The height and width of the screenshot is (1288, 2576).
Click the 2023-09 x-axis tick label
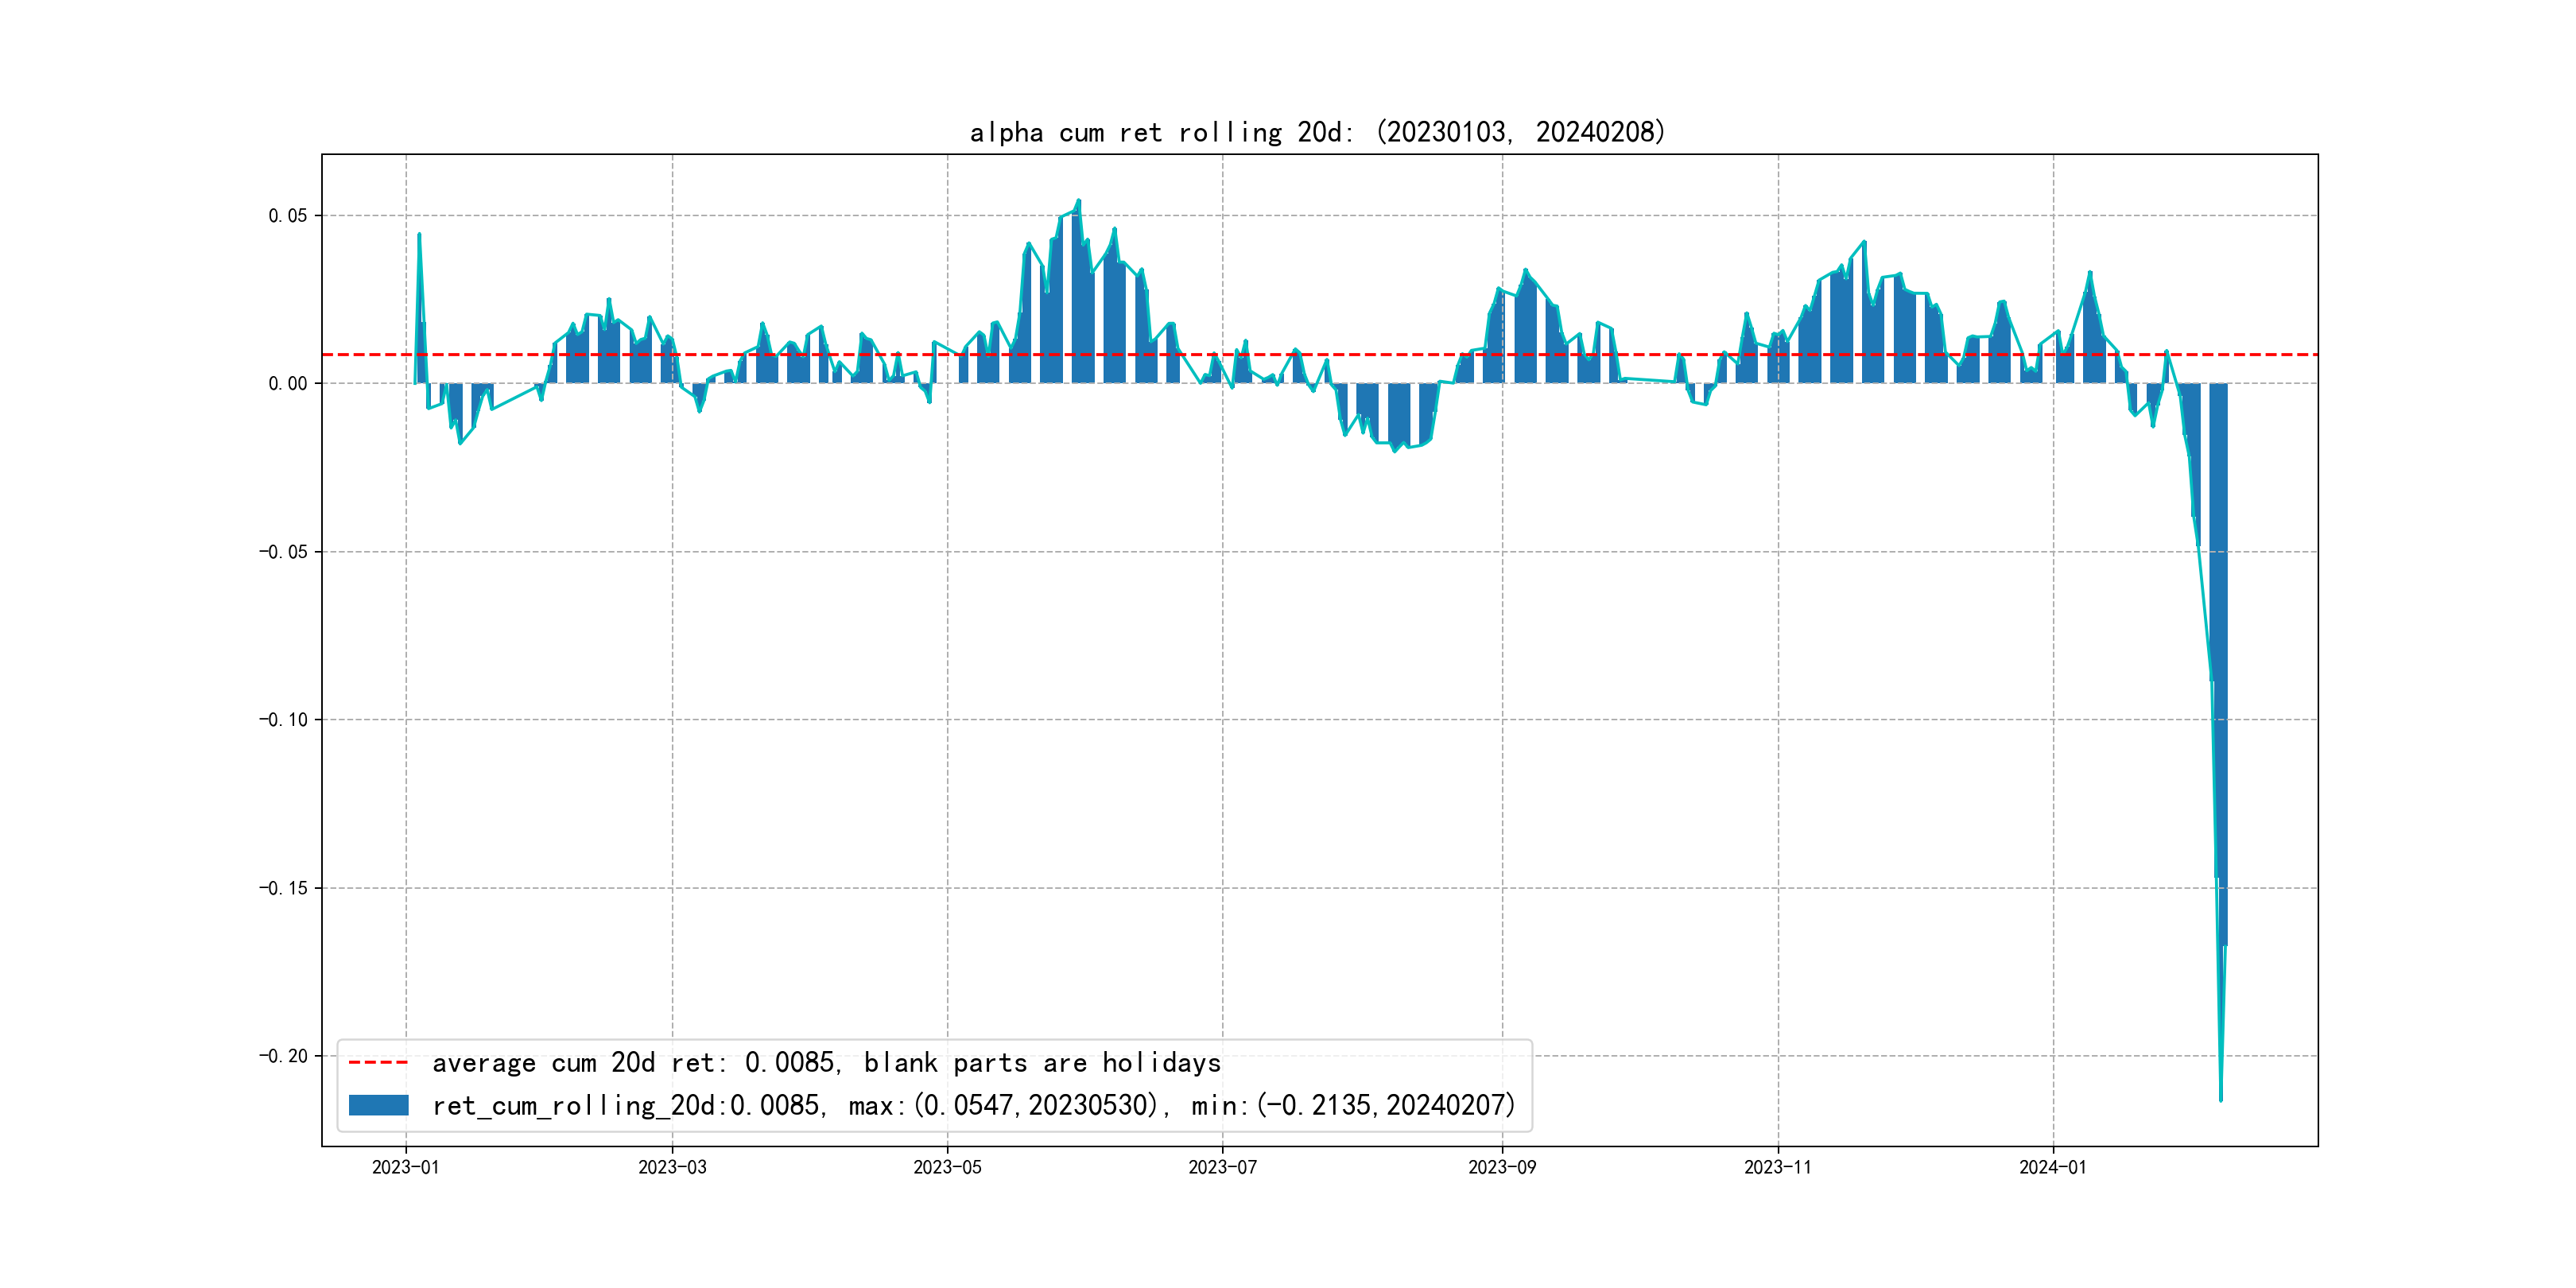tap(1501, 1167)
